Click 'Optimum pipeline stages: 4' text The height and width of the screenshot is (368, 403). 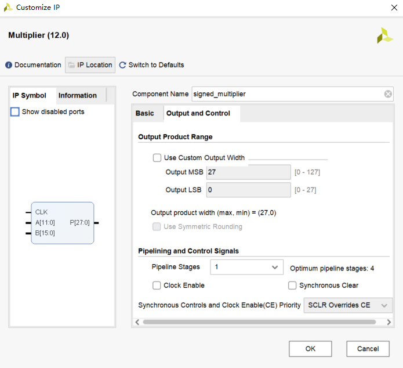point(332,268)
